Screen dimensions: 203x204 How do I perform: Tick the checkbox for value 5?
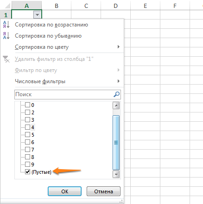point(27,135)
